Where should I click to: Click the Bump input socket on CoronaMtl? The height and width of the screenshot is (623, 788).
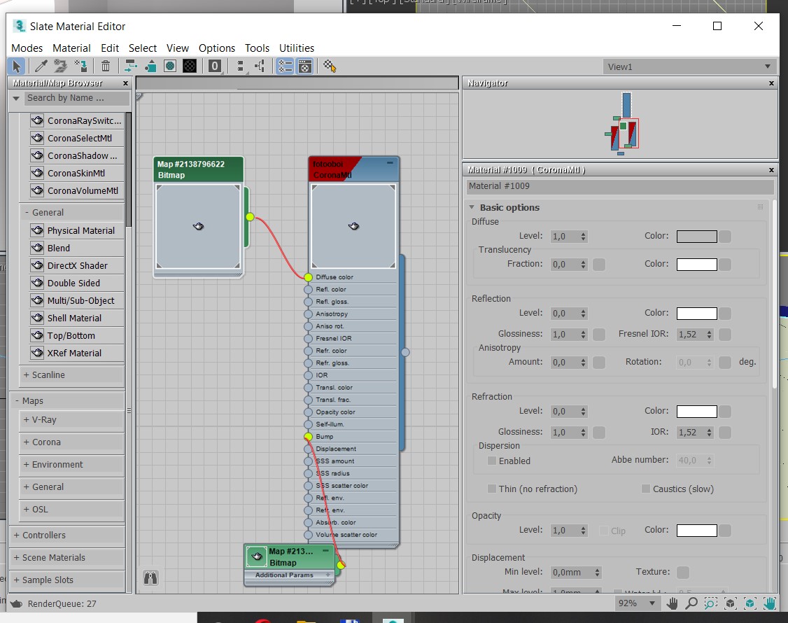click(x=308, y=437)
